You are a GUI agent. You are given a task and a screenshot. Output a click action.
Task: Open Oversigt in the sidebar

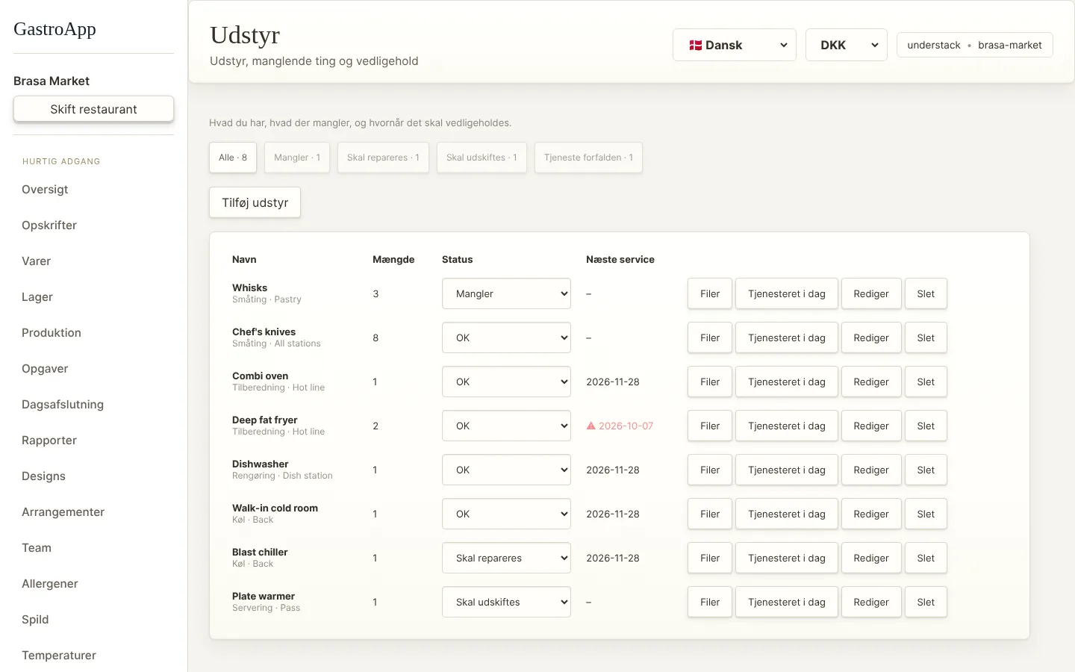pyautogui.click(x=45, y=190)
